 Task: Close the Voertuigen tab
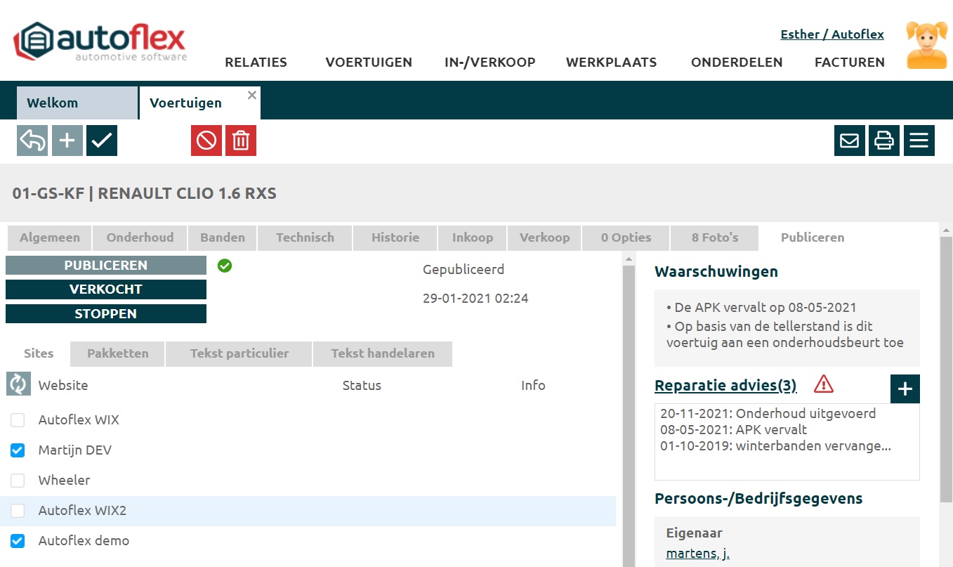(252, 96)
